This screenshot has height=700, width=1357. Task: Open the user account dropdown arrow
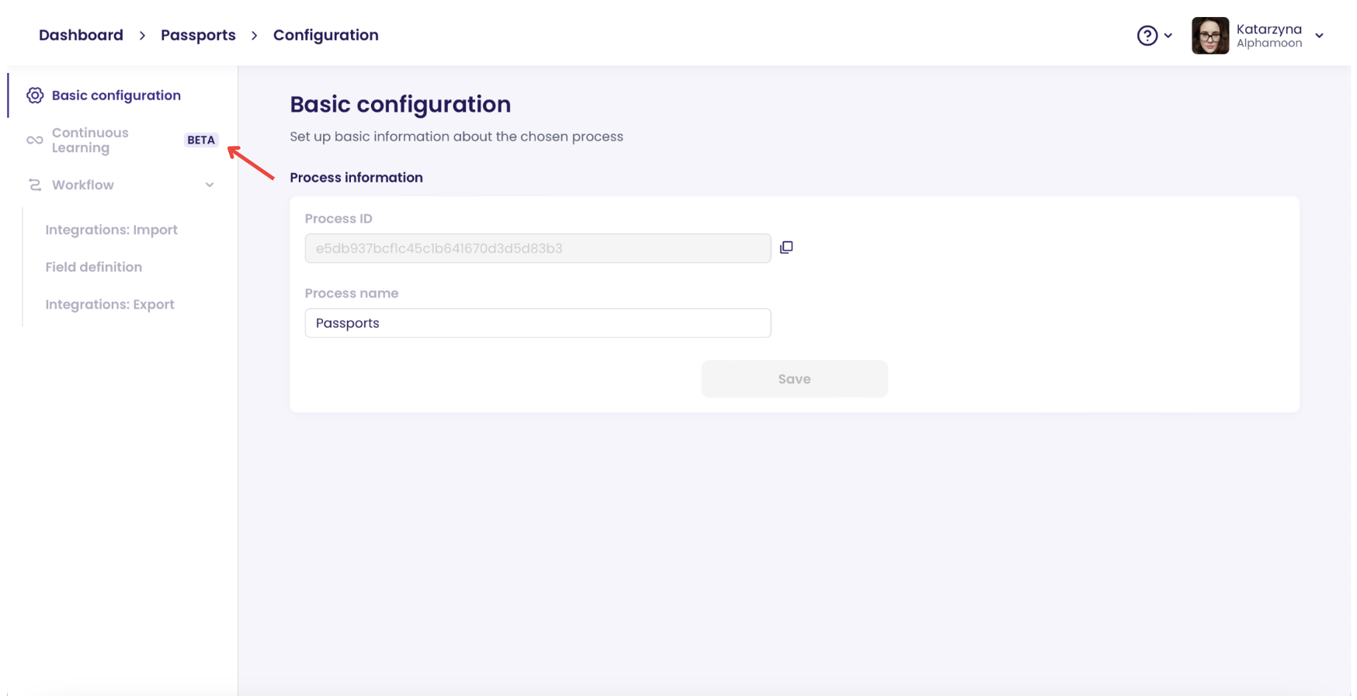(x=1319, y=36)
